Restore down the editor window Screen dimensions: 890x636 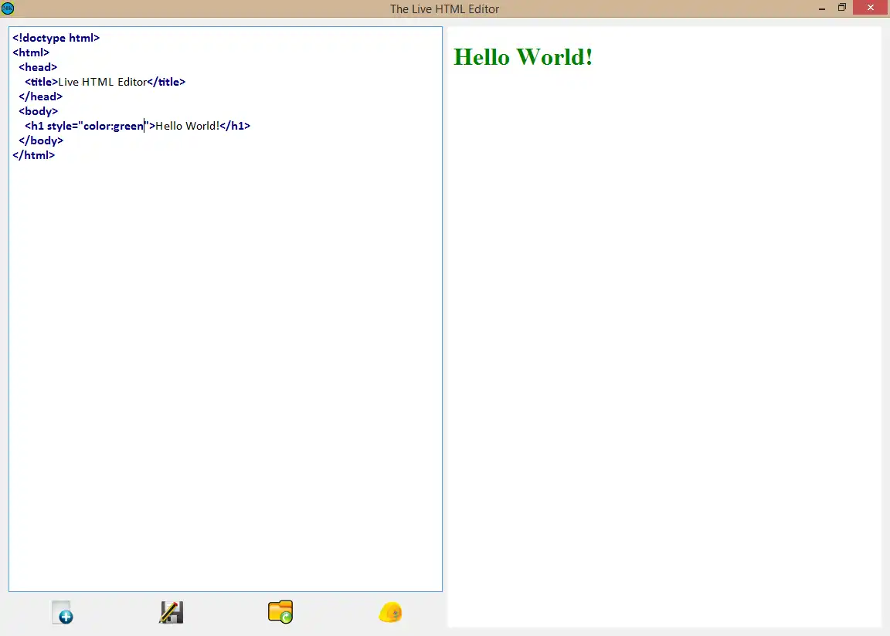tap(842, 8)
